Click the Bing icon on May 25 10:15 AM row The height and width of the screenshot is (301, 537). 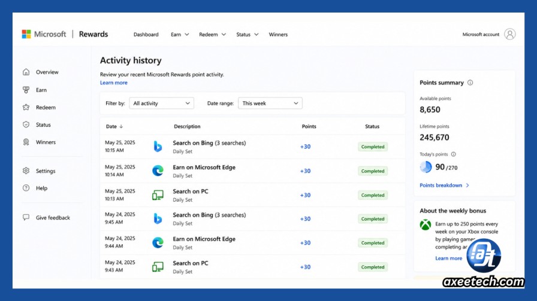pyautogui.click(x=158, y=147)
